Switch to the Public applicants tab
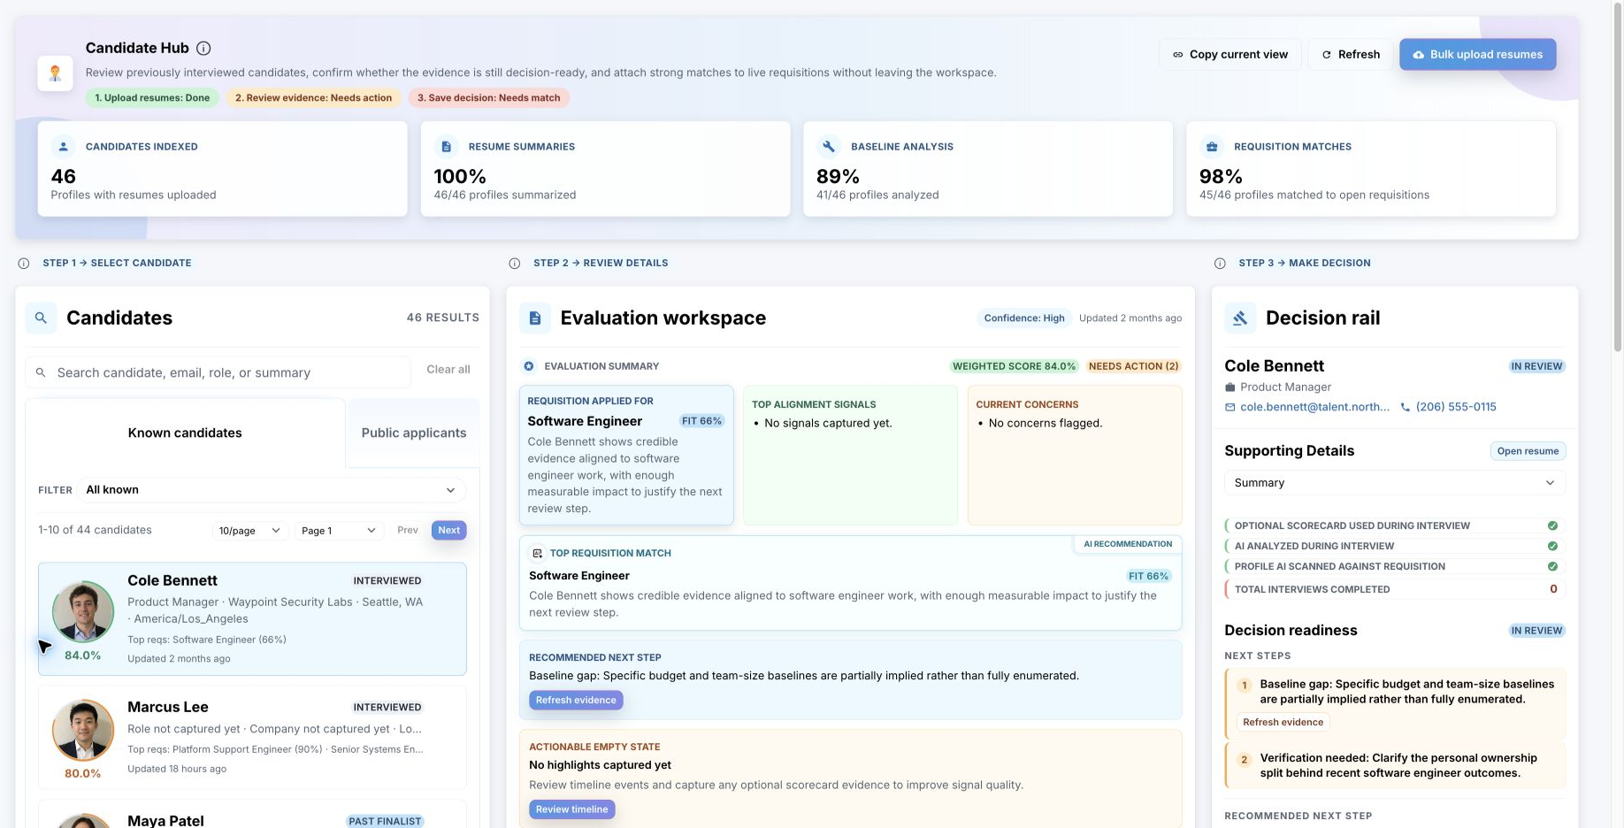The height and width of the screenshot is (828, 1624). 414,433
